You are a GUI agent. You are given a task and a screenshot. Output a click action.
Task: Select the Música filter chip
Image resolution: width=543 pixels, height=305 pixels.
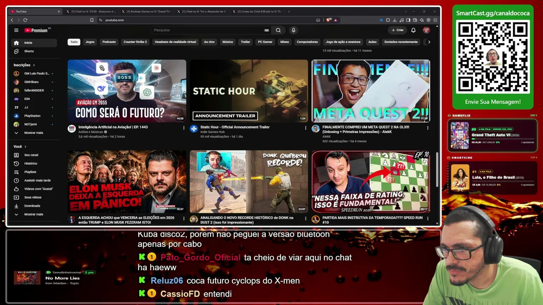click(228, 42)
